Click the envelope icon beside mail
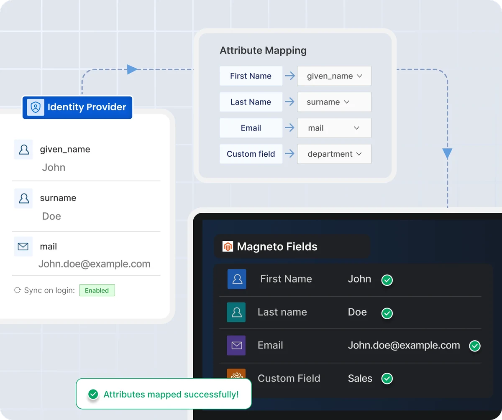502x420 pixels. point(23,247)
